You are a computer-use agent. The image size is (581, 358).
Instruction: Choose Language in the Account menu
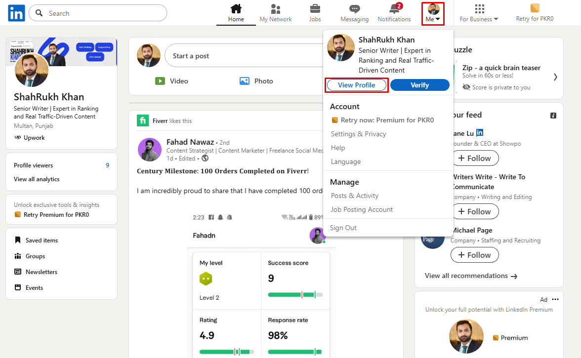(x=346, y=162)
